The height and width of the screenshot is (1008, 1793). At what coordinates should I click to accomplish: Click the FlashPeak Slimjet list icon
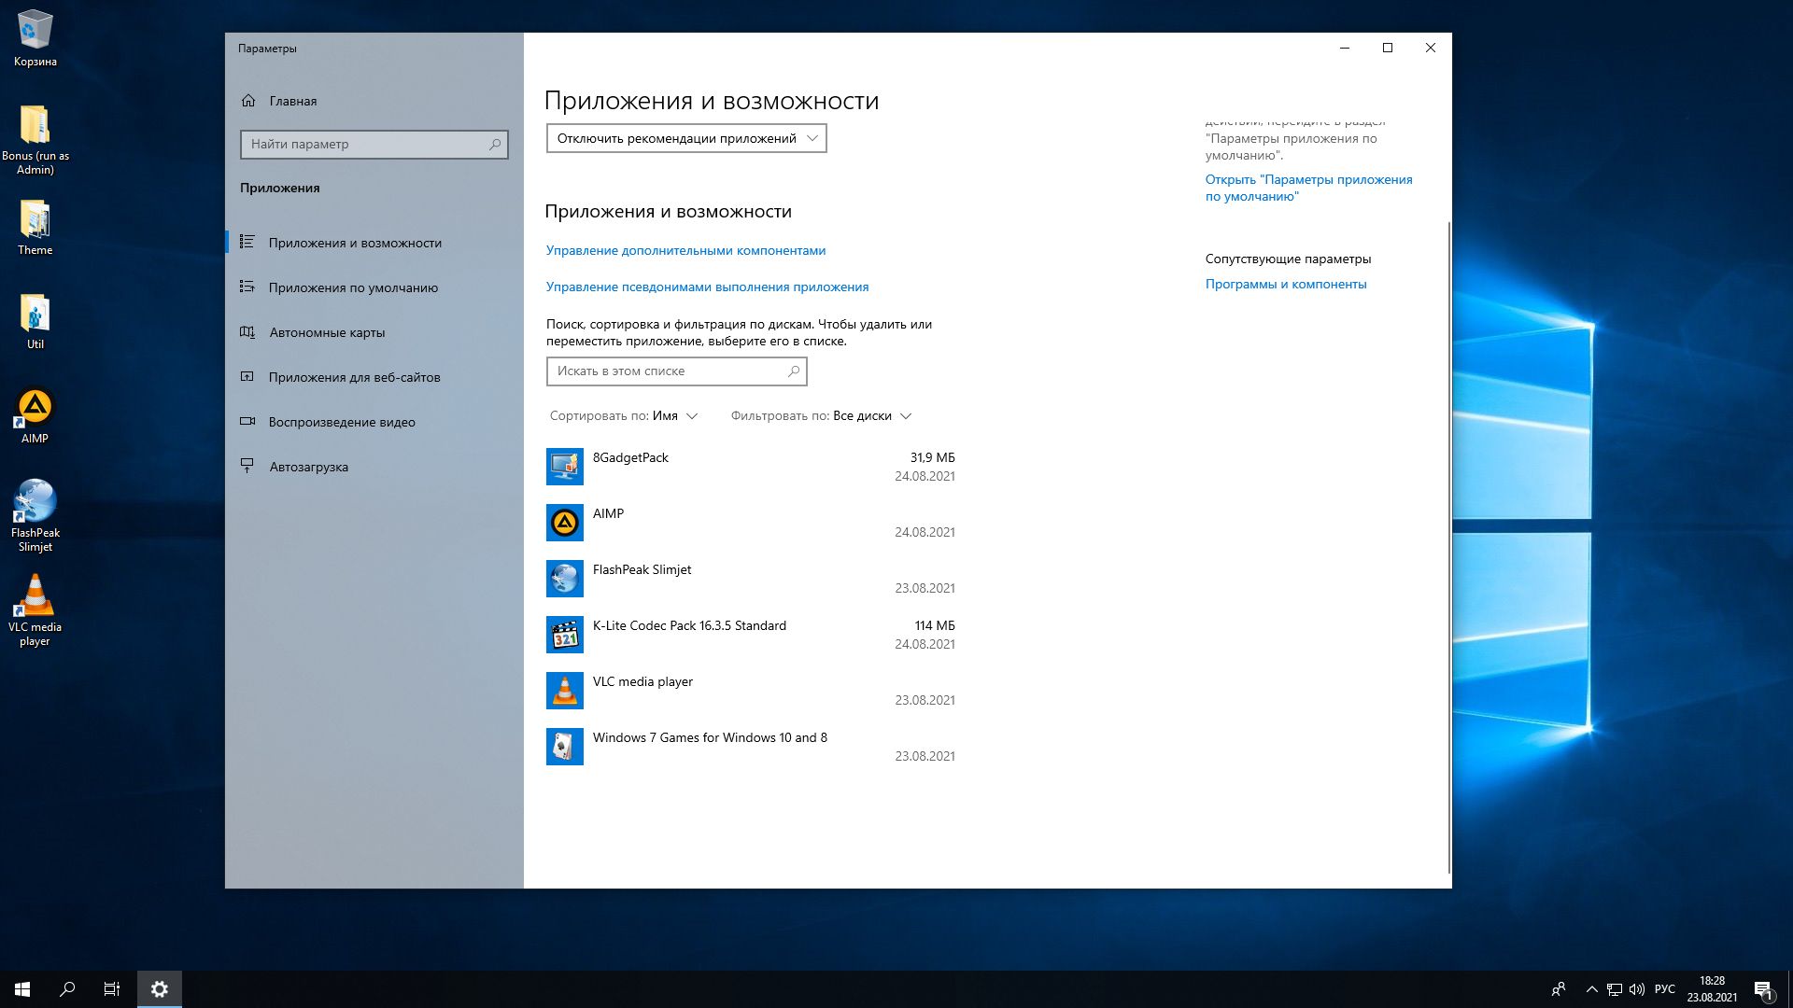click(x=564, y=579)
